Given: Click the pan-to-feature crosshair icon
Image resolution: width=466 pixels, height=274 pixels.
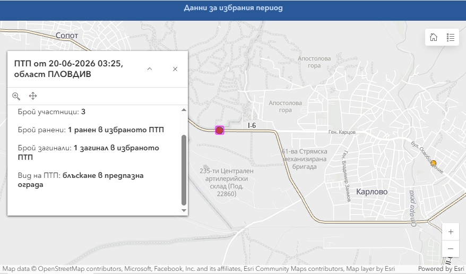Looking at the screenshot, I should point(33,96).
